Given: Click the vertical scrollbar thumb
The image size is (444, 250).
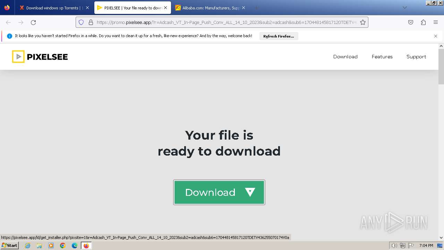Looking at the screenshot, I should click(x=441, y=67).
